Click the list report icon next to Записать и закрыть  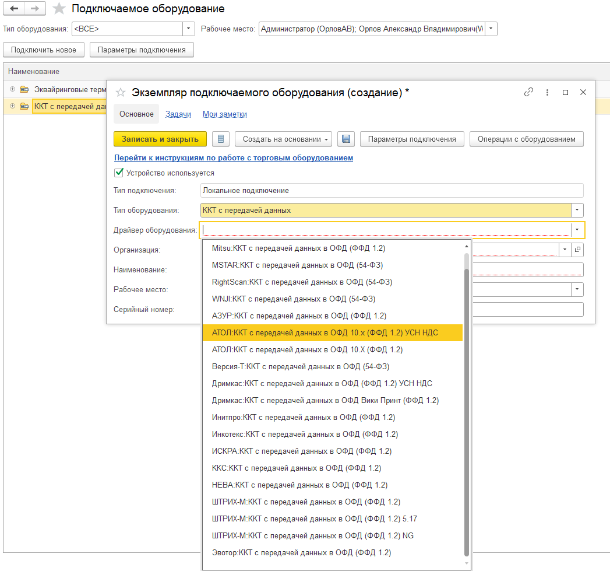(x=220, y=139)
